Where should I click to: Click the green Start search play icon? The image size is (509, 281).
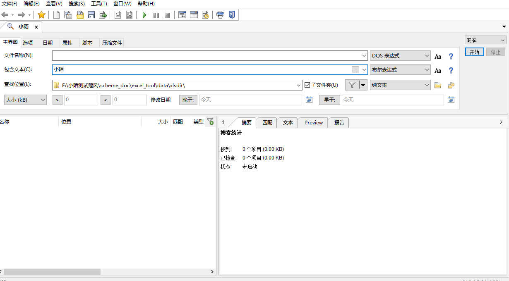point(144,15)
